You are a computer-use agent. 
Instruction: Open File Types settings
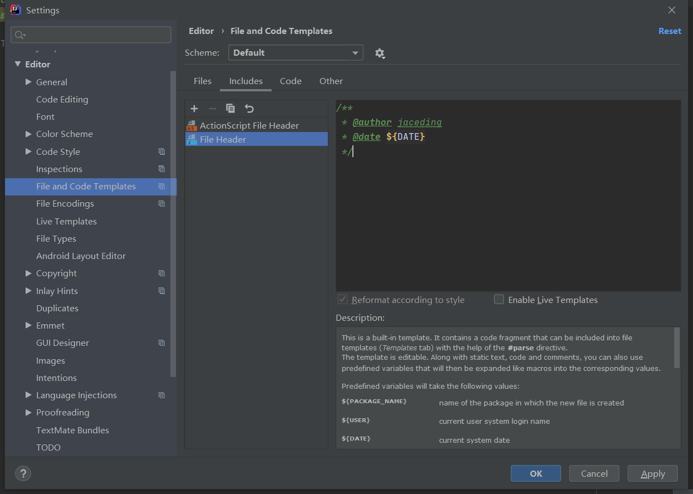click(56, 239)
